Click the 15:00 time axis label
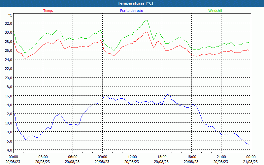The image size is (264, 165). [x=162, y=157]
